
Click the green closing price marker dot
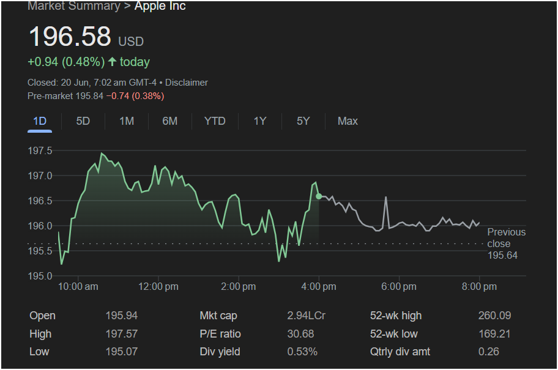[319, 196]
